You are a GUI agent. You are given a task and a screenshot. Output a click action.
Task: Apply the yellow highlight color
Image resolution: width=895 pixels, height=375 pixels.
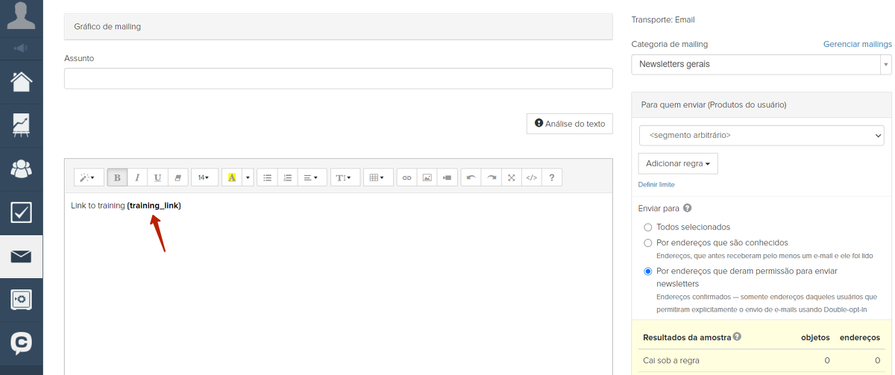(231, 177)
